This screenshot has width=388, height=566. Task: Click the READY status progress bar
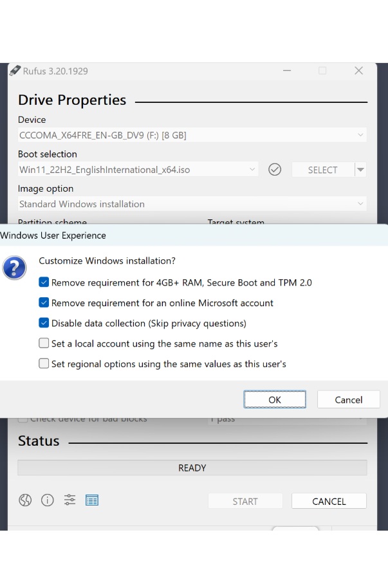pos(192,468)
